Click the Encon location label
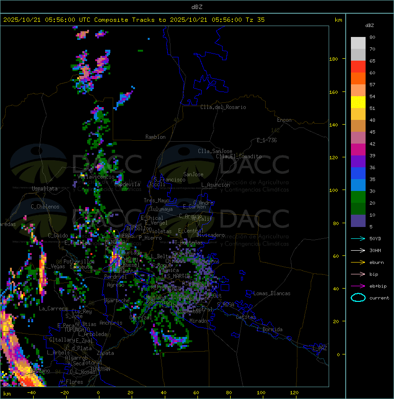 [284, 120]
